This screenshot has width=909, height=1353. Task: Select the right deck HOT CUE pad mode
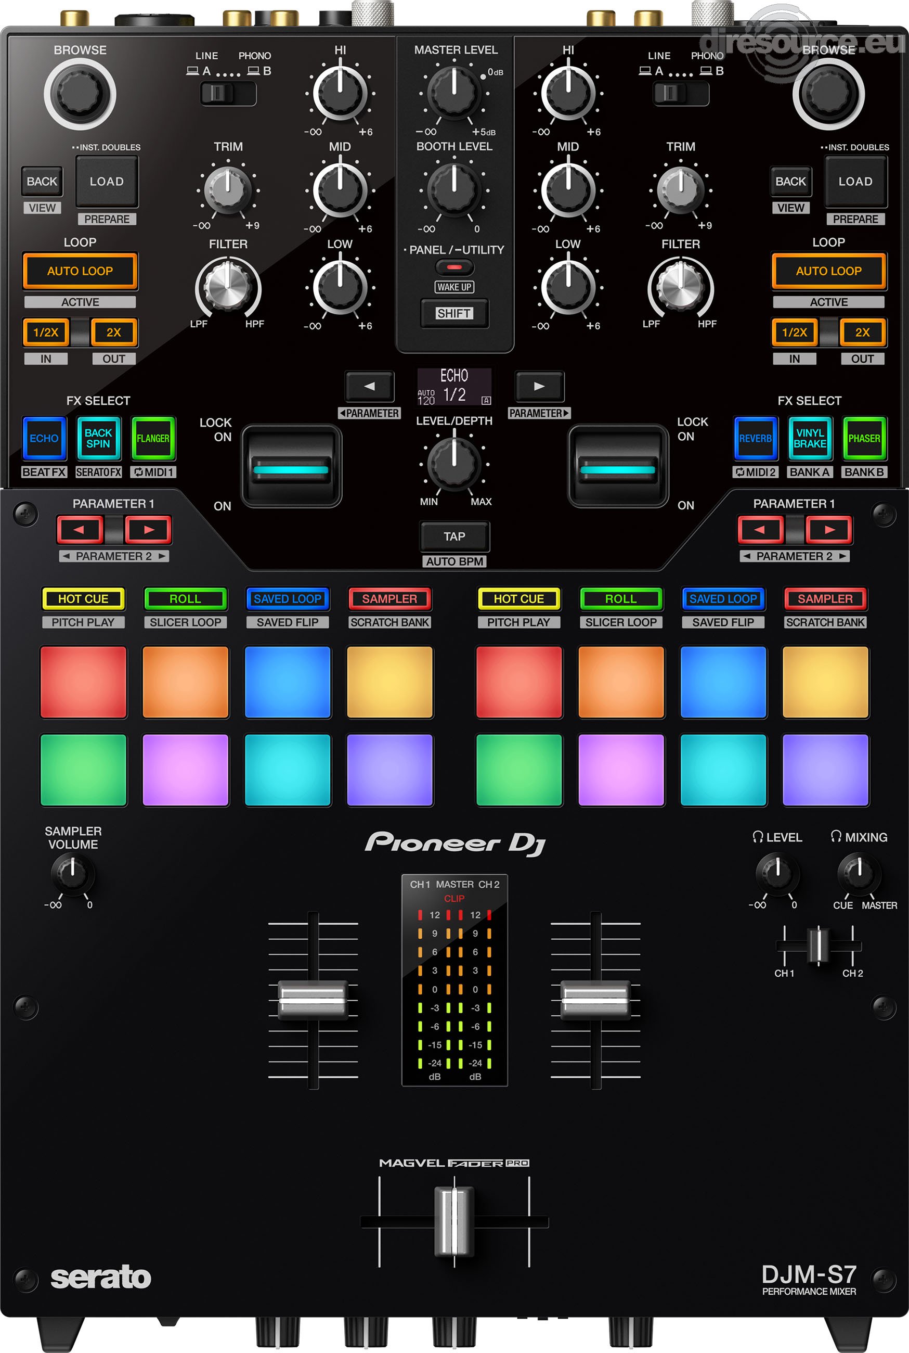[519, 598]
